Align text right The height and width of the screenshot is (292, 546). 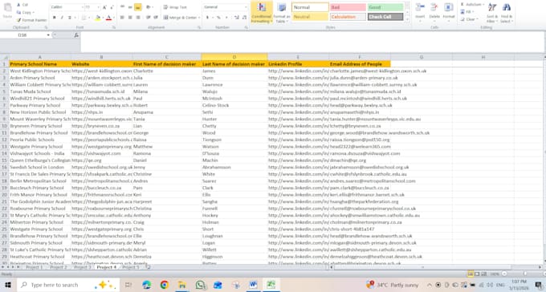tap(138, 18)
